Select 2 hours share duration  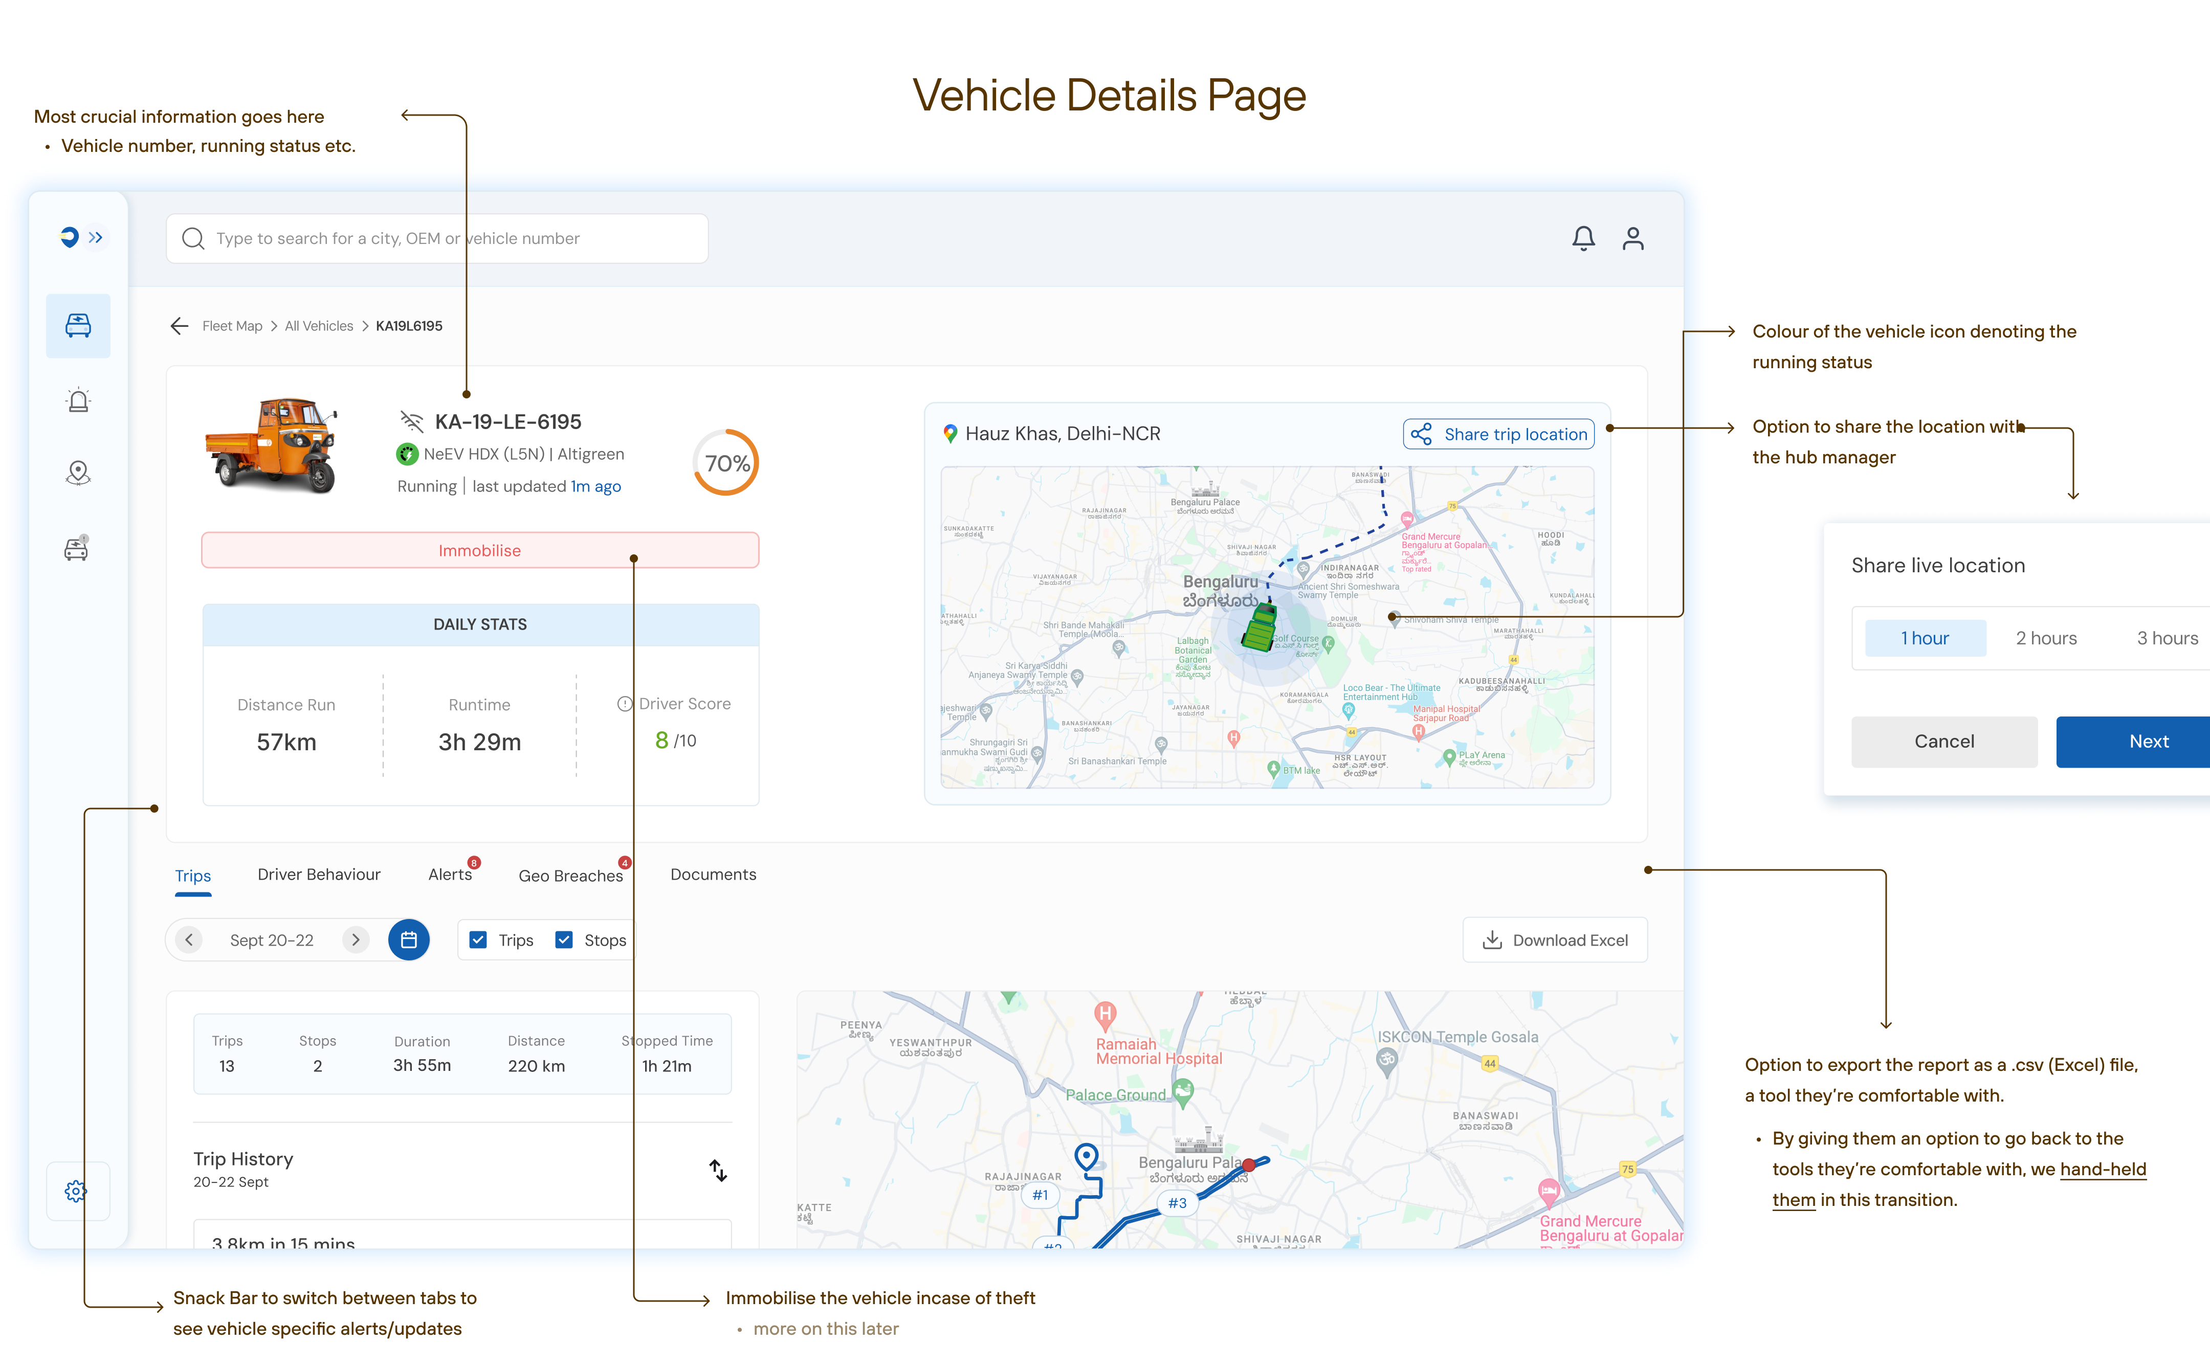pos(2046,639)
